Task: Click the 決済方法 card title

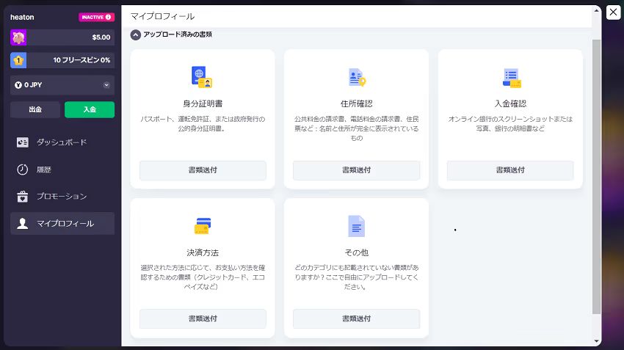Action: [x=203, y=252]
